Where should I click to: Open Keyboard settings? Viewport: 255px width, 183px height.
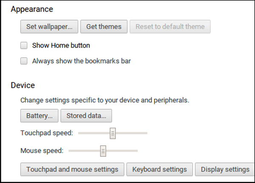[x=159, y=169]
